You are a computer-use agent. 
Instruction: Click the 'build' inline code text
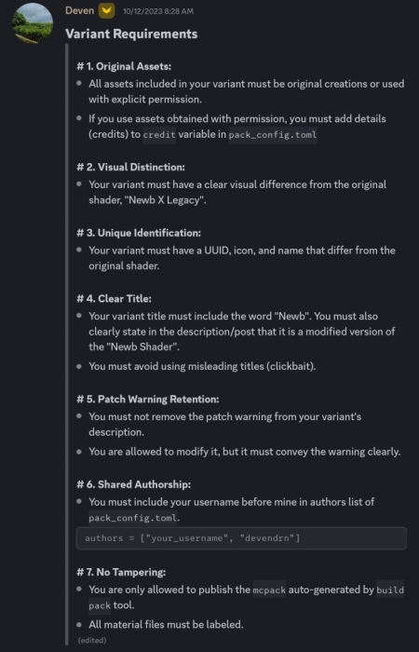point(390,590)
